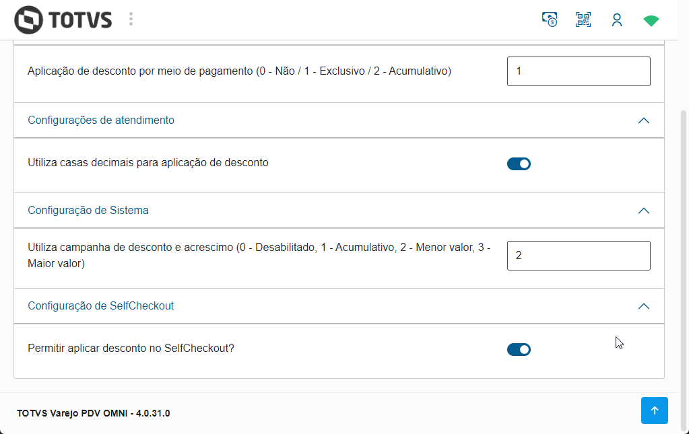Screen dimensions: 689x434
Task: Click the Configuração de SelfCheckout section title
Action: click(101, 305)
